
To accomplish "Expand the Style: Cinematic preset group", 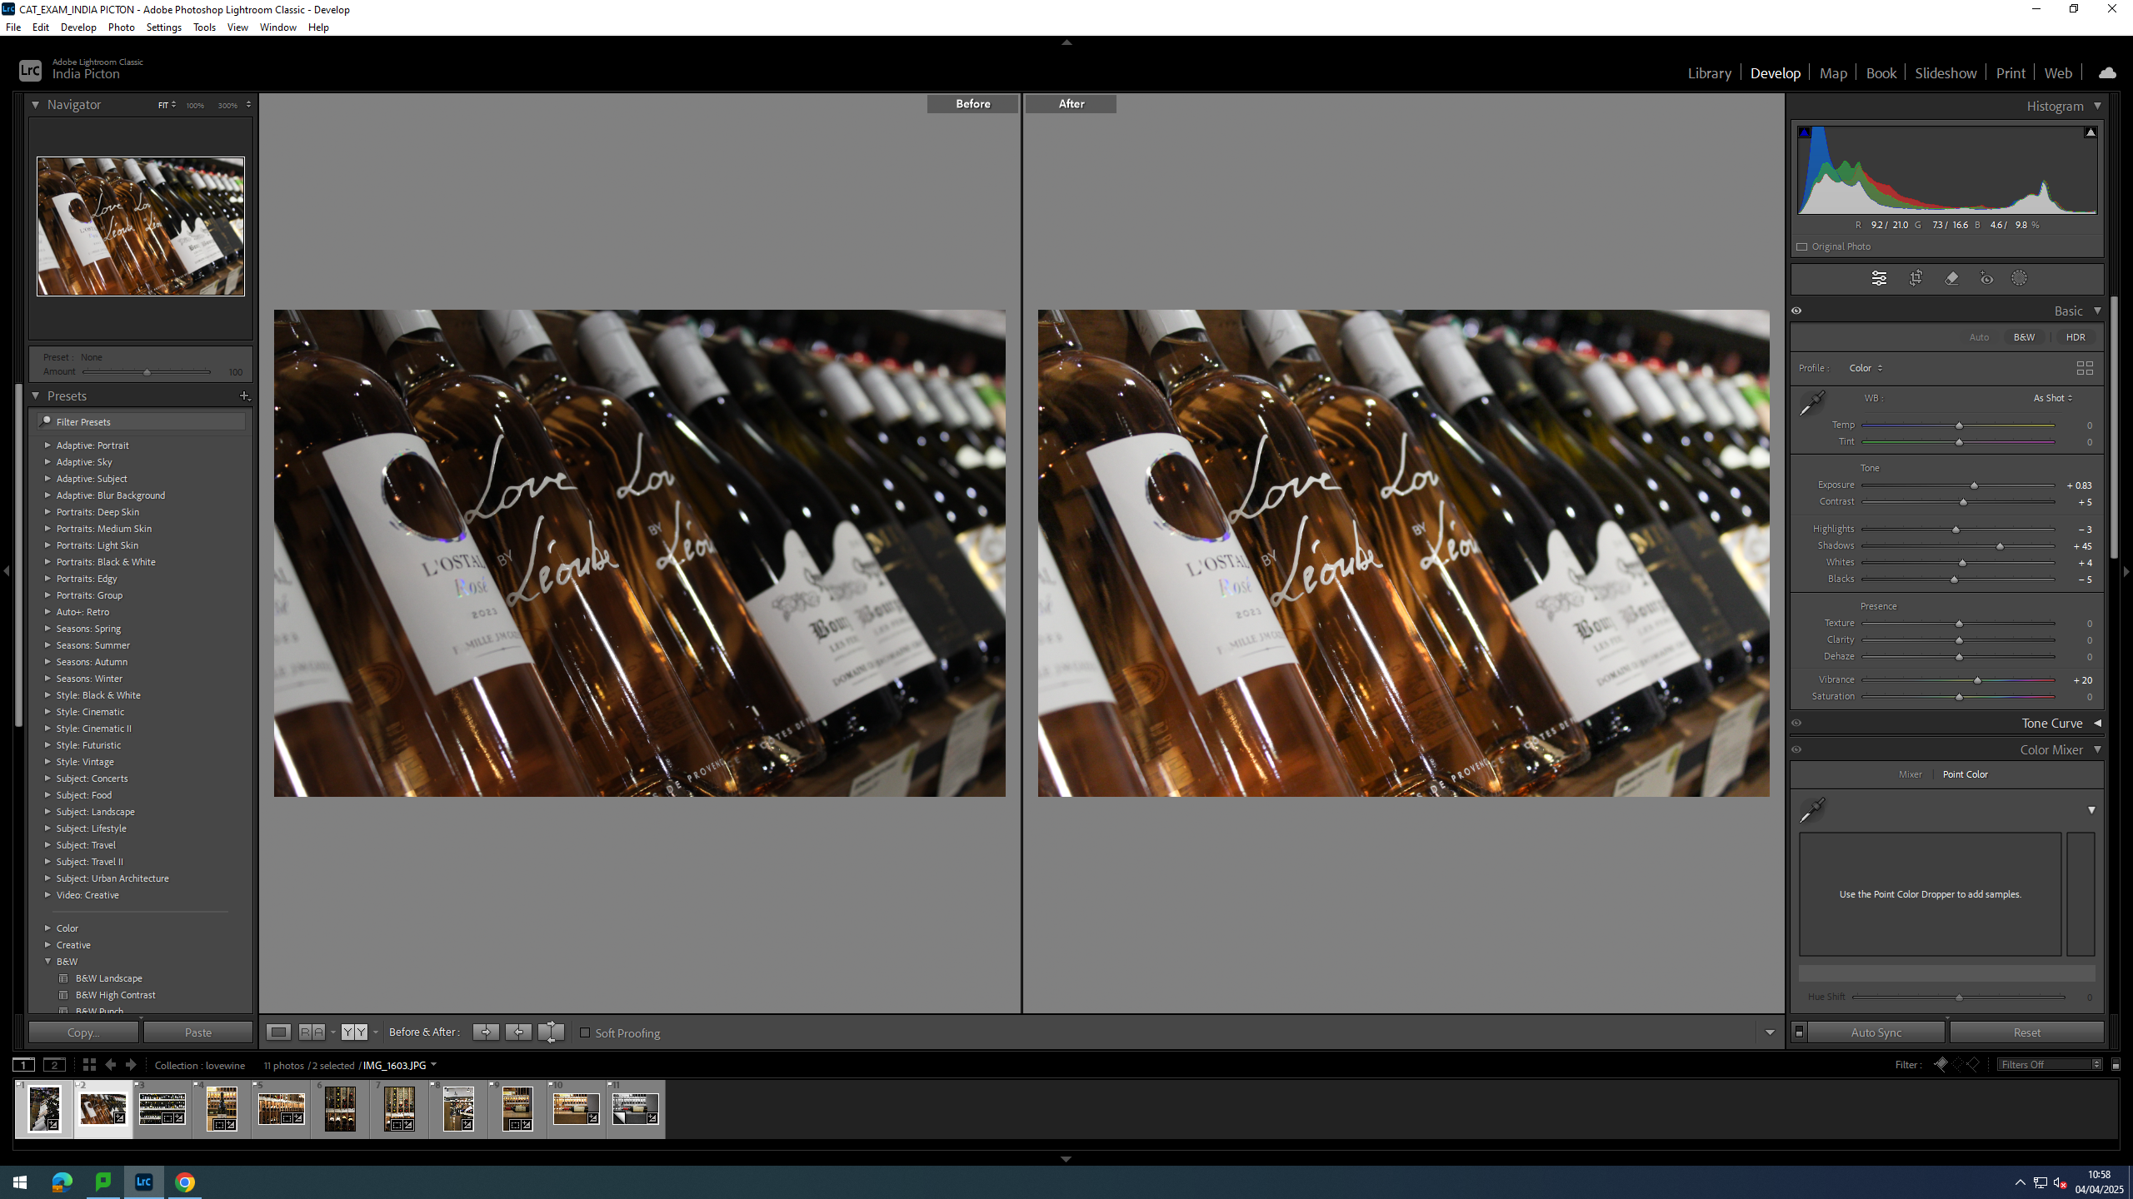I will point(47,712).
